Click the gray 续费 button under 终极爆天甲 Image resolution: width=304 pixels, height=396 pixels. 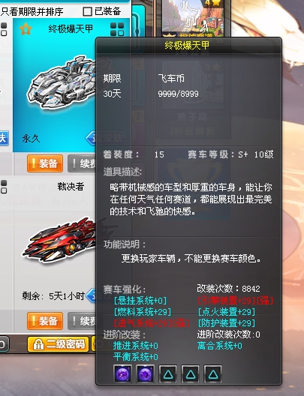[82, 163]
